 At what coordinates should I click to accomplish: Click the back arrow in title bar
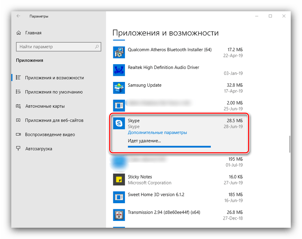(x=18, y=16)
